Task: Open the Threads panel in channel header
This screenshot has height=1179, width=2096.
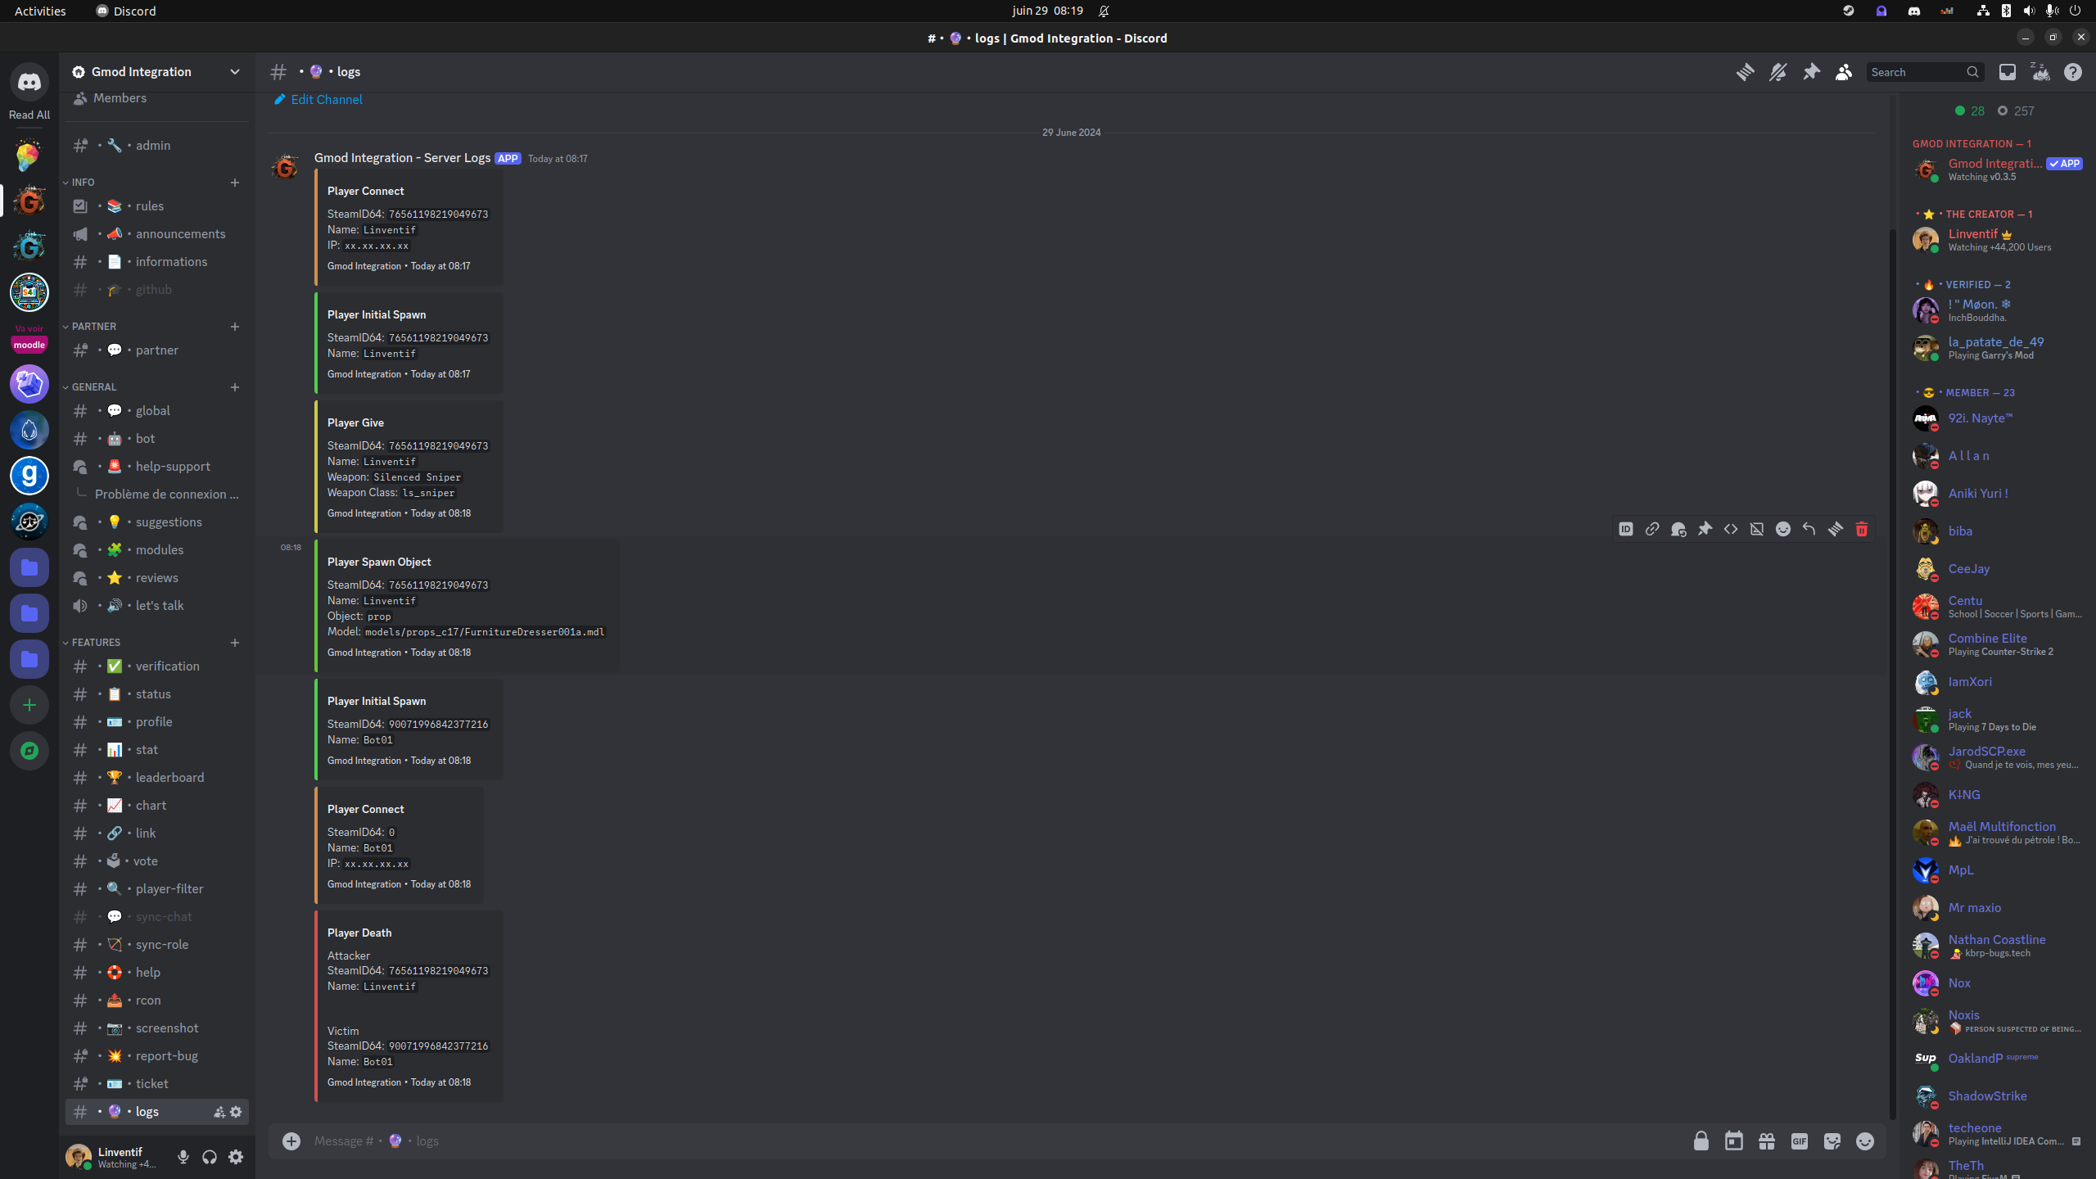Action: pos(1745,72)
